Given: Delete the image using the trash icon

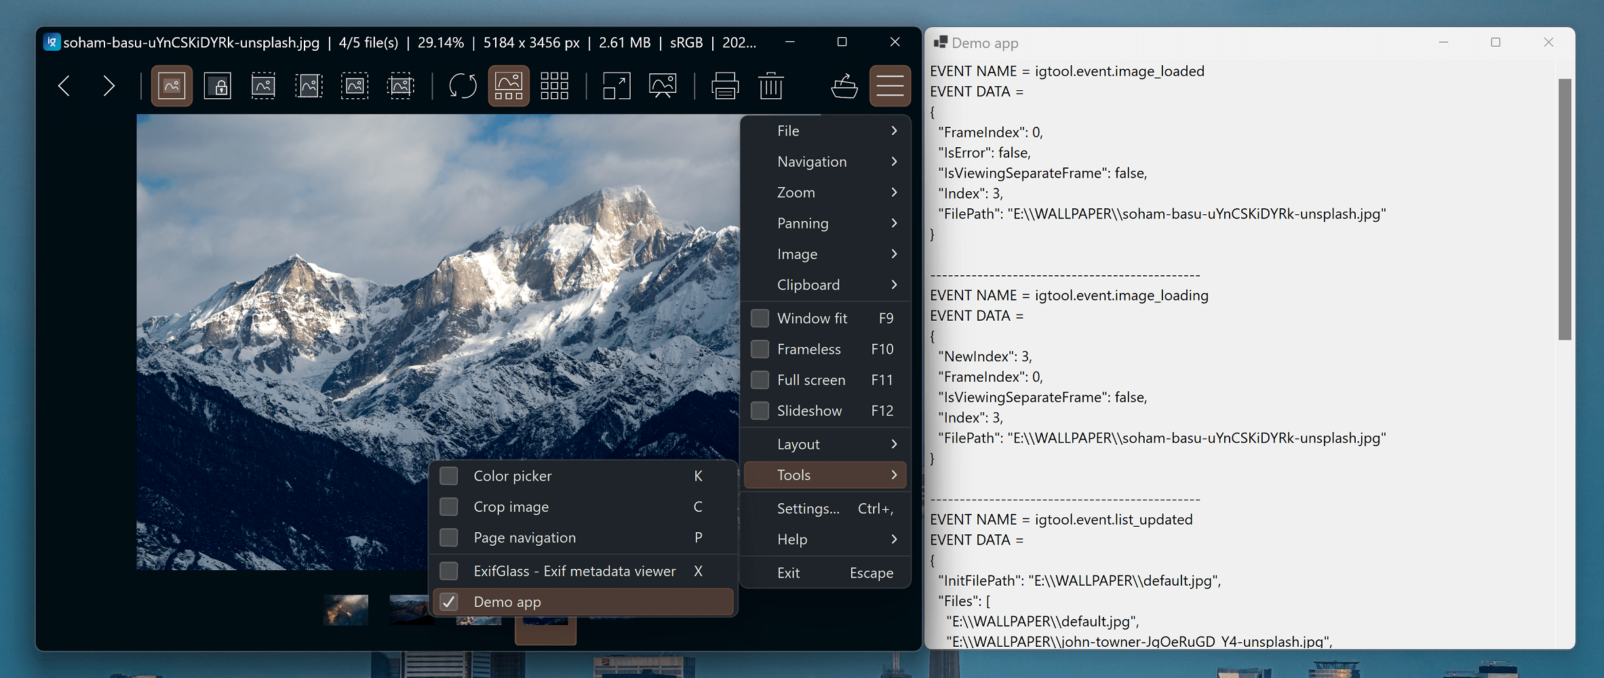Looking at the screenshot, I should click(770, 85).
